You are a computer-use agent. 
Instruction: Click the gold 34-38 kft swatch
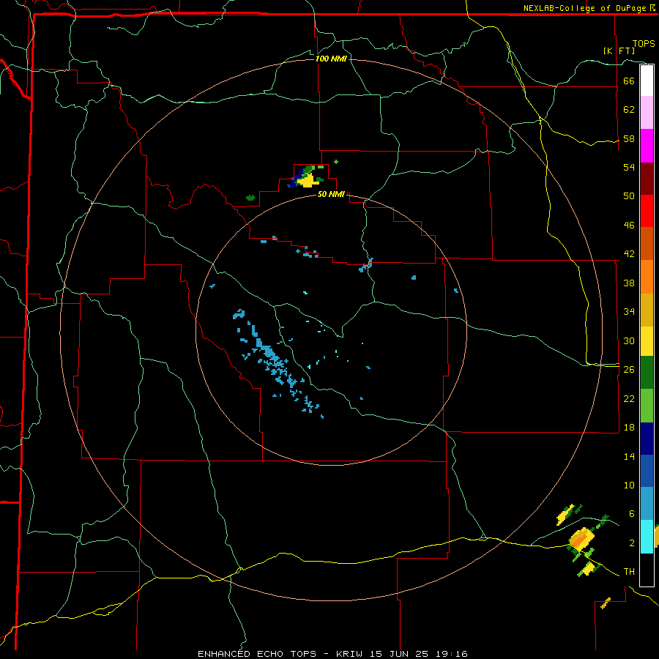647,310
